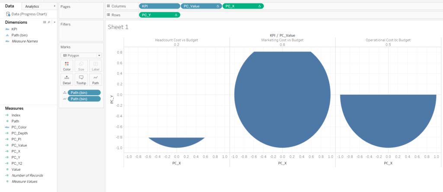Click the KPI pill on Columns shelf
The width and height of the screenshot is (443, 192).
tap(159, 6)
